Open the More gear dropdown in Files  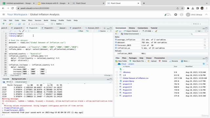[x=185, y=61]
